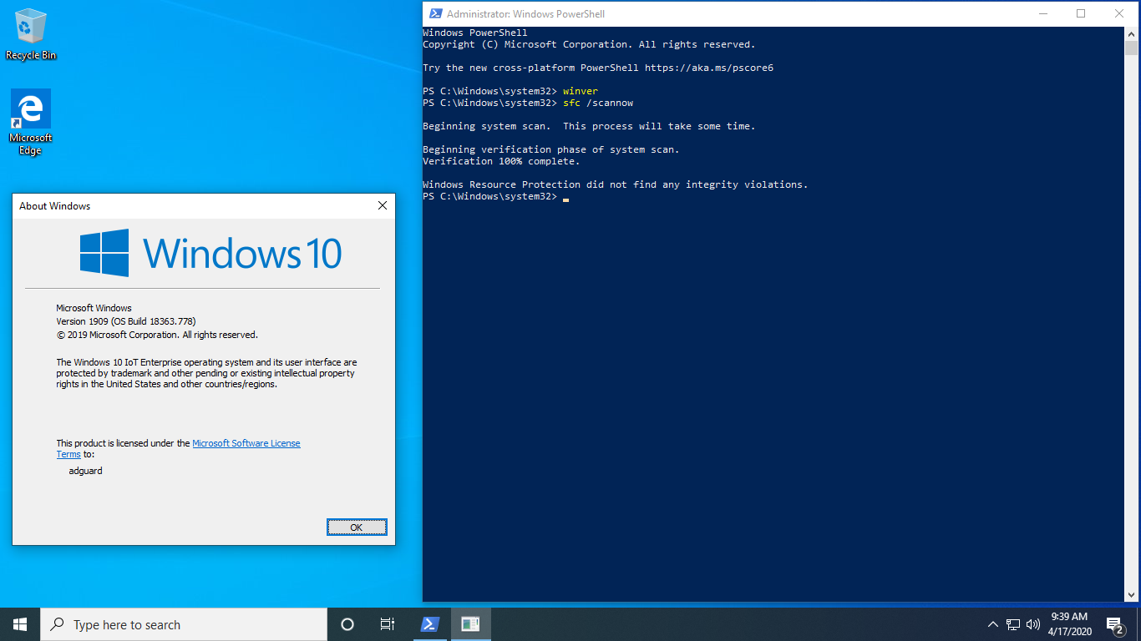The width and height of the screenshot is (1141, 641).
Task: Minimize the PowerShell window
Action: (x=1042, y=13)
